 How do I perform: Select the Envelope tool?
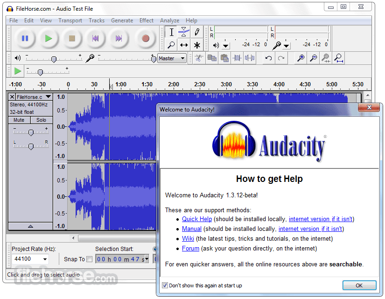click(184, 32)
